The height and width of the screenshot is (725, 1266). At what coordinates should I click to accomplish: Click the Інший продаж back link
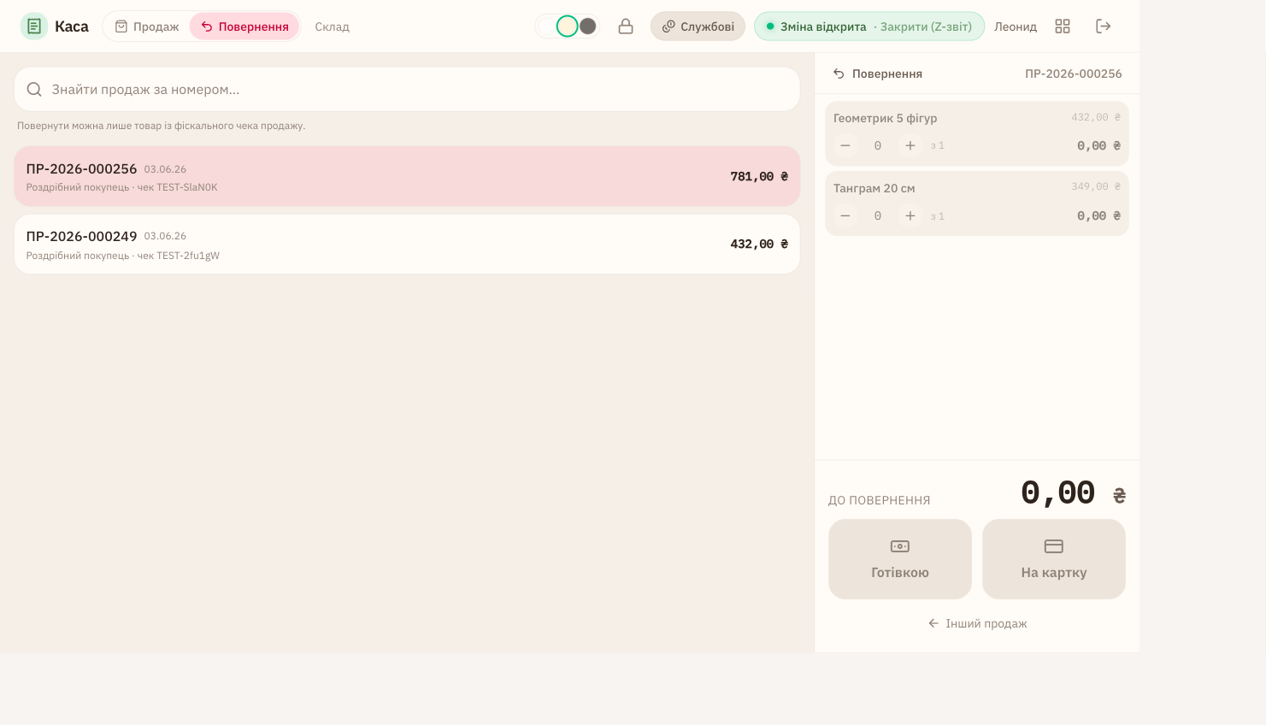pyautogui.click(x=977, y=623)
